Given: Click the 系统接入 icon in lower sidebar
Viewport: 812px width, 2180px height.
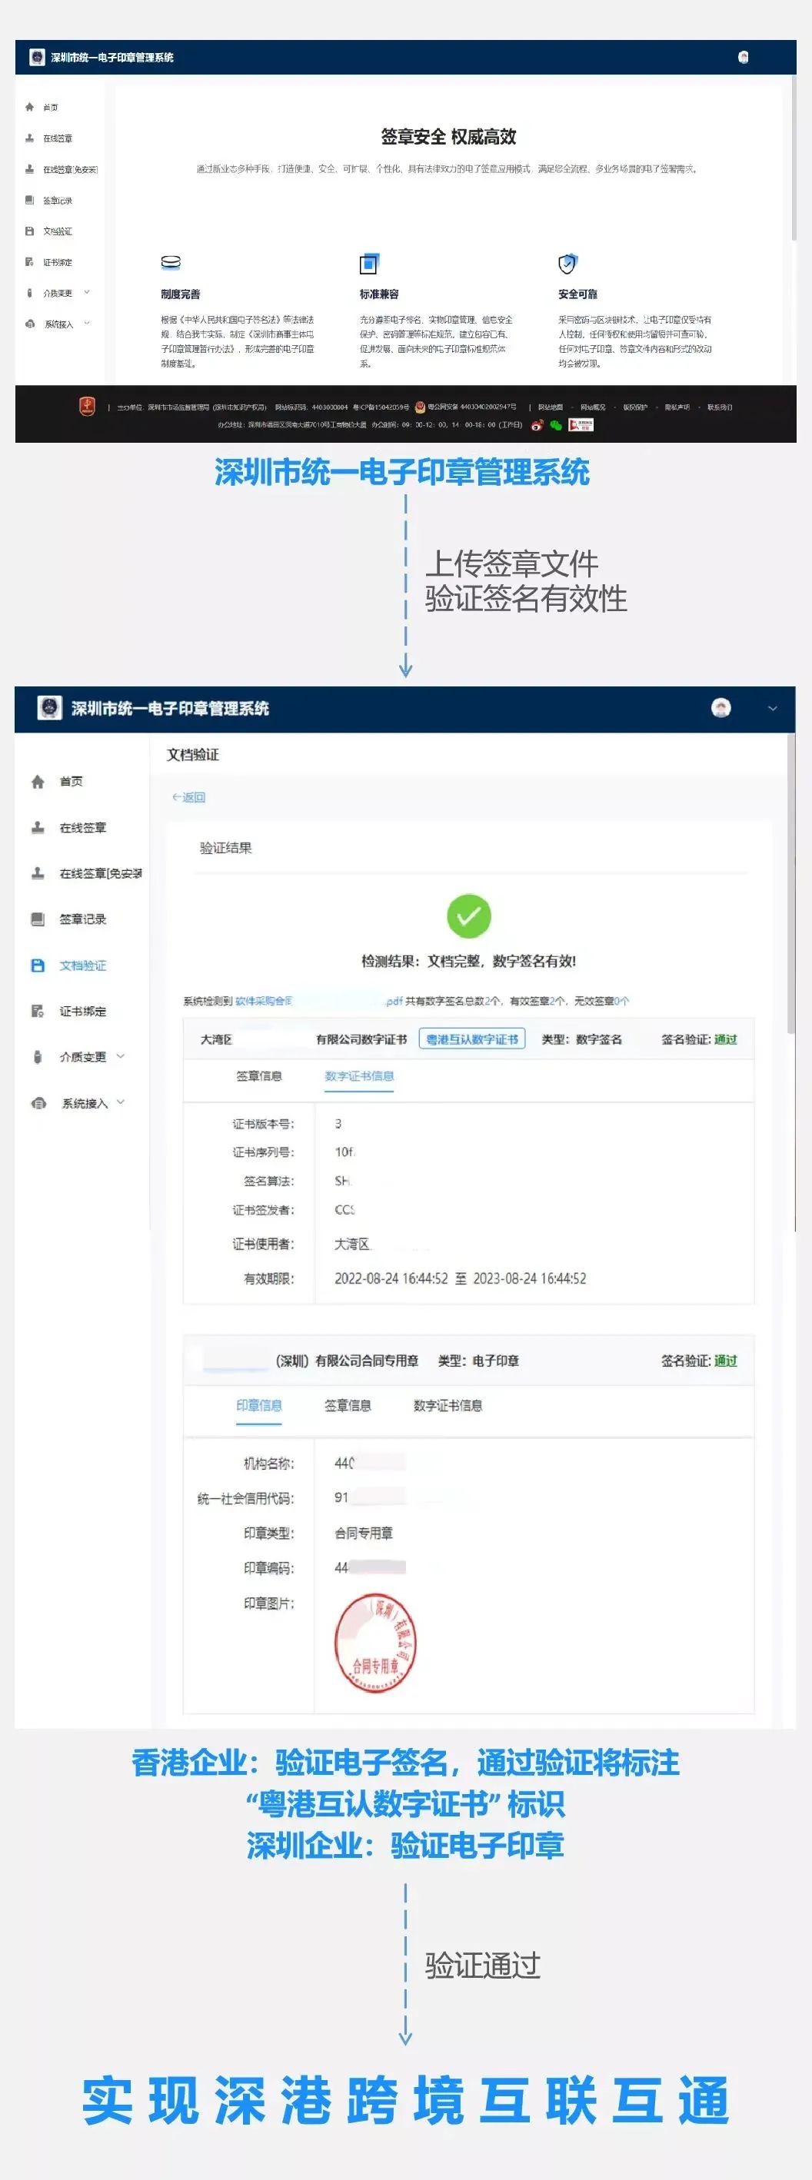Looking at the screenshot, I should point(38,1104).
